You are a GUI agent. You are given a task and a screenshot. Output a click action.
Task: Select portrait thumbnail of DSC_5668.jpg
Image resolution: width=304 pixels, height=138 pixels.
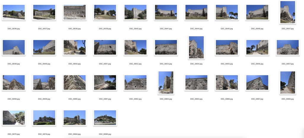coord(288,83)
